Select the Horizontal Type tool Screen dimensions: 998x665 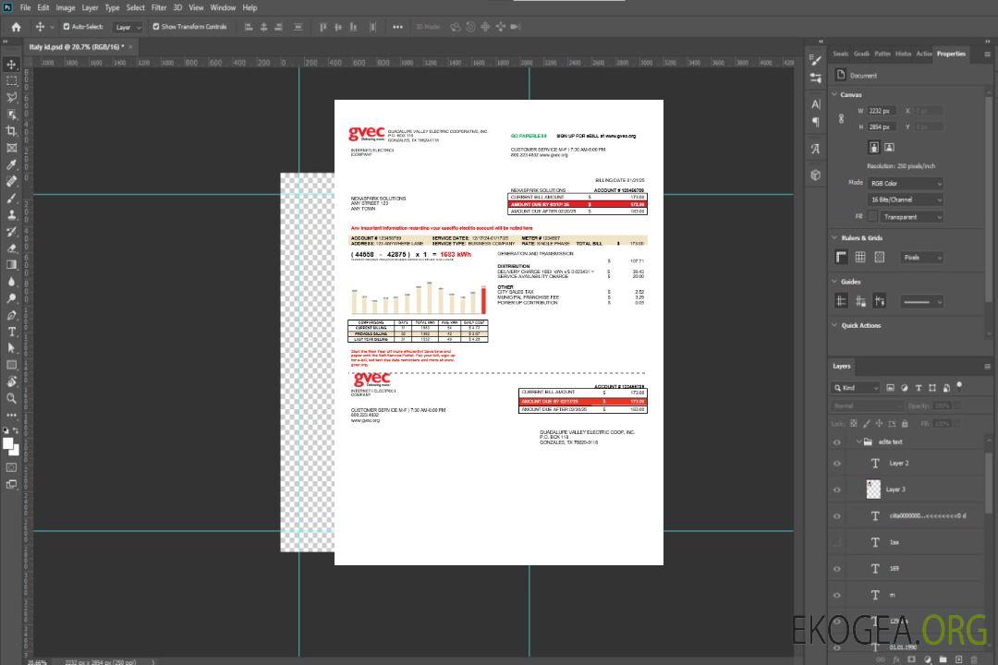point(12,332)
